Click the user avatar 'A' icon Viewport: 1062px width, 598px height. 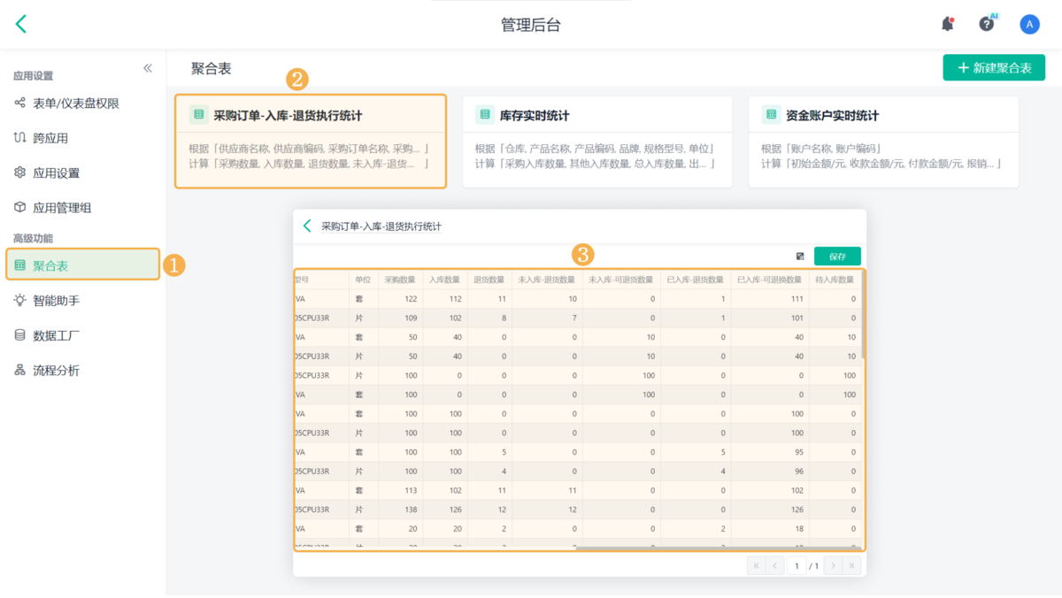(1029, 25)
